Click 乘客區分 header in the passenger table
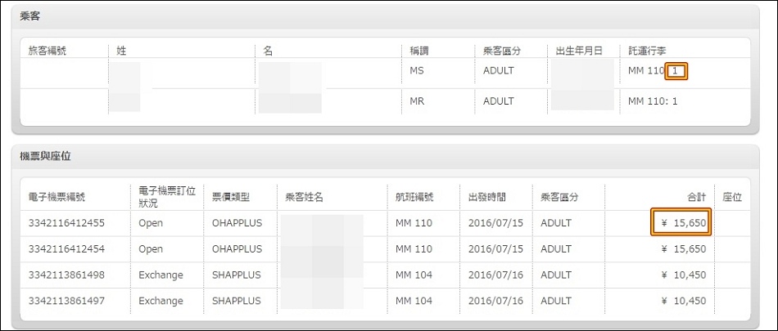Viewport: 778px width, 331px height. click(502, 51)
